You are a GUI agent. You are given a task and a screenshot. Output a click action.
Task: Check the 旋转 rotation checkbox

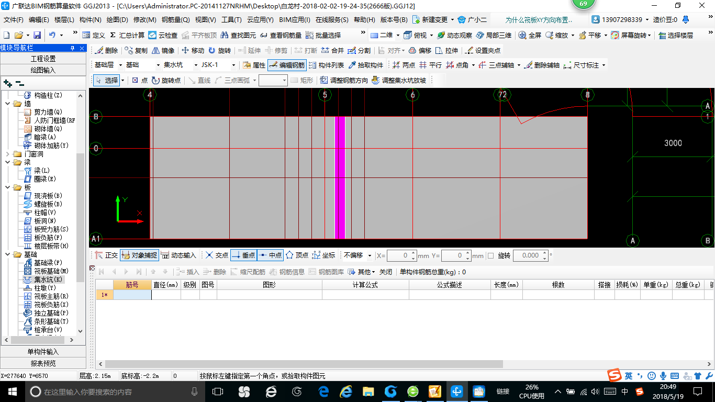click(x=490, y=255)
